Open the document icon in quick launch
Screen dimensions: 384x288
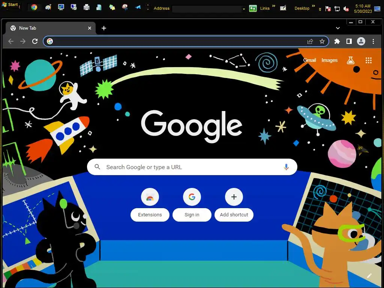(x=99, y=7)
